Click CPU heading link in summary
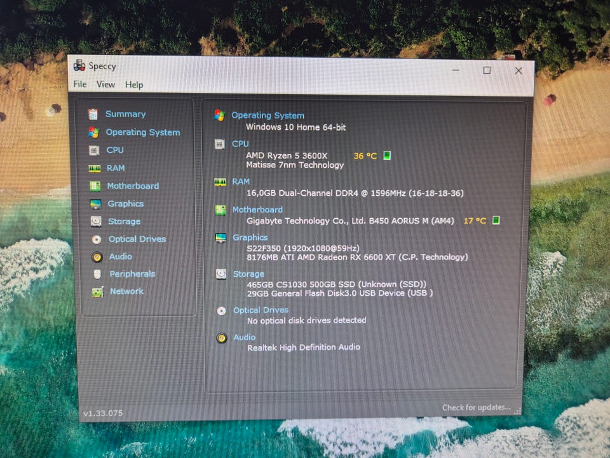This screenshot has height=458, width=610. pos(240,144)
